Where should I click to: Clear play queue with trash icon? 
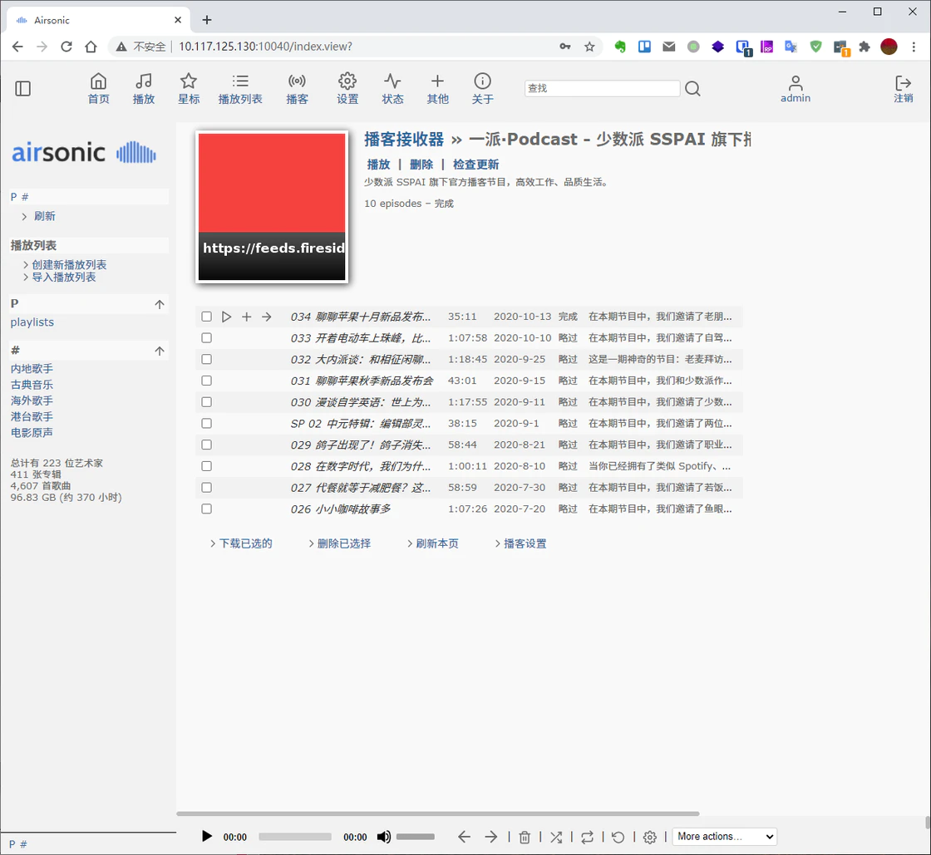[525, 837]
